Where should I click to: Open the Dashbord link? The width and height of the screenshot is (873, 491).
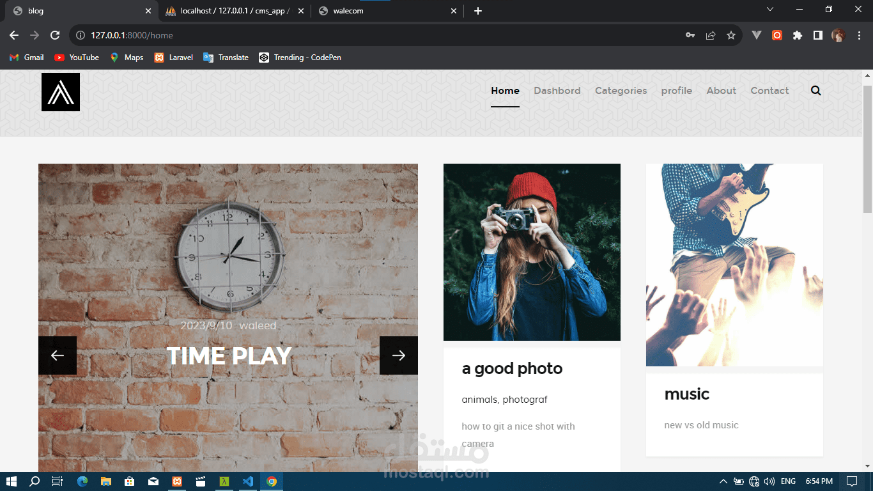(557, 90)
